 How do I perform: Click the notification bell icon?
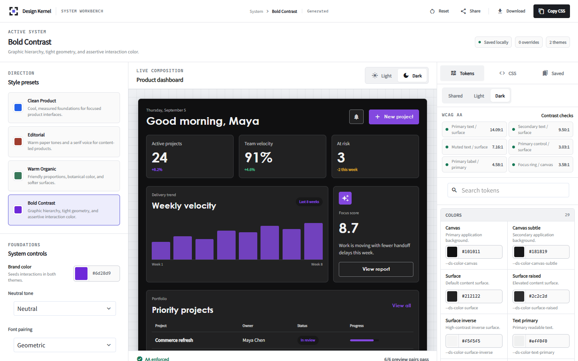tap(356, 117)
